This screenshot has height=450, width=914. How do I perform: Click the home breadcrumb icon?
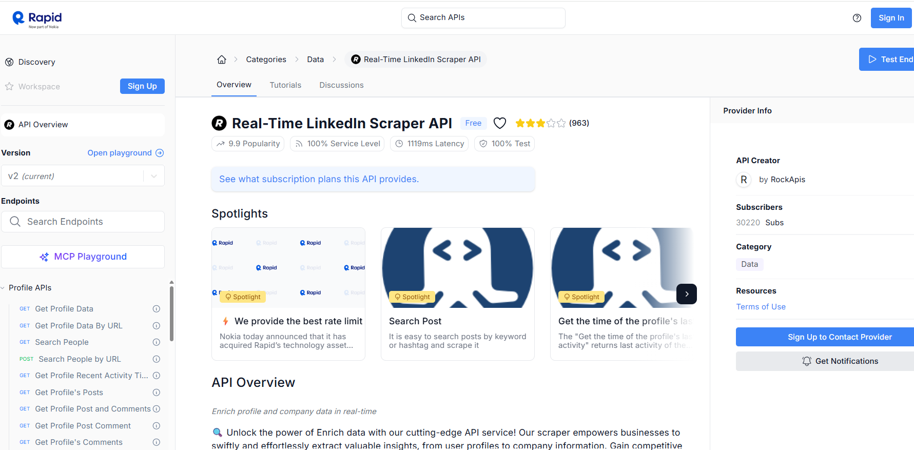point(222,60)
